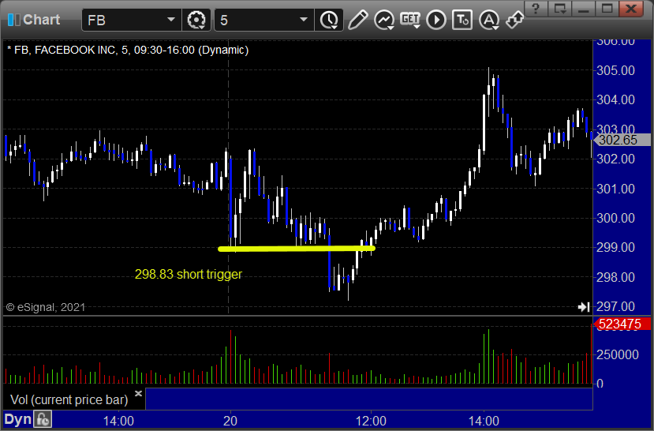Select the text annotation tool
This screenshot has height=431, width=654.
tap(462, 20)
